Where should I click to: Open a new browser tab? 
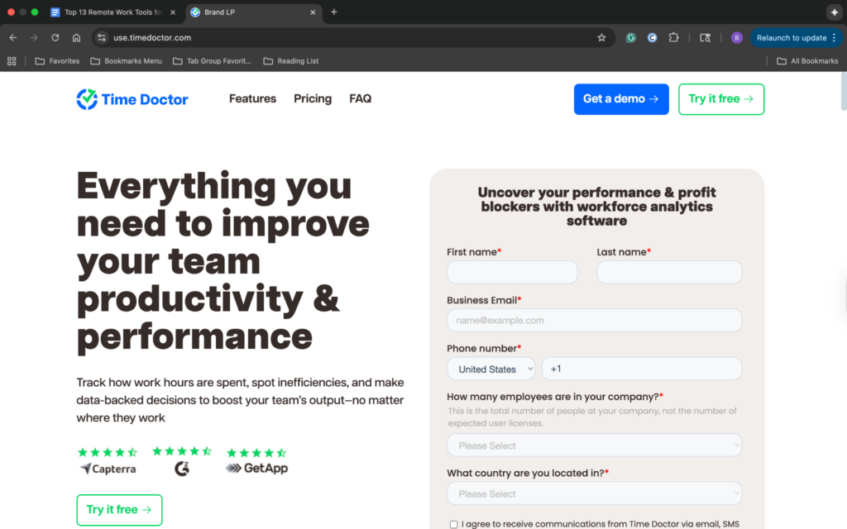334,12
